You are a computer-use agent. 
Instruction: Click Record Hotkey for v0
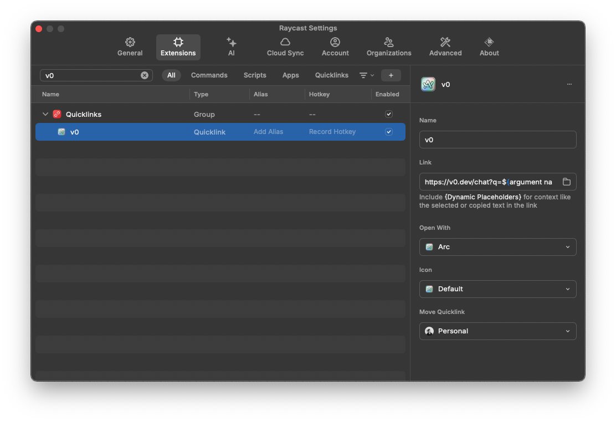coord(332,132)
